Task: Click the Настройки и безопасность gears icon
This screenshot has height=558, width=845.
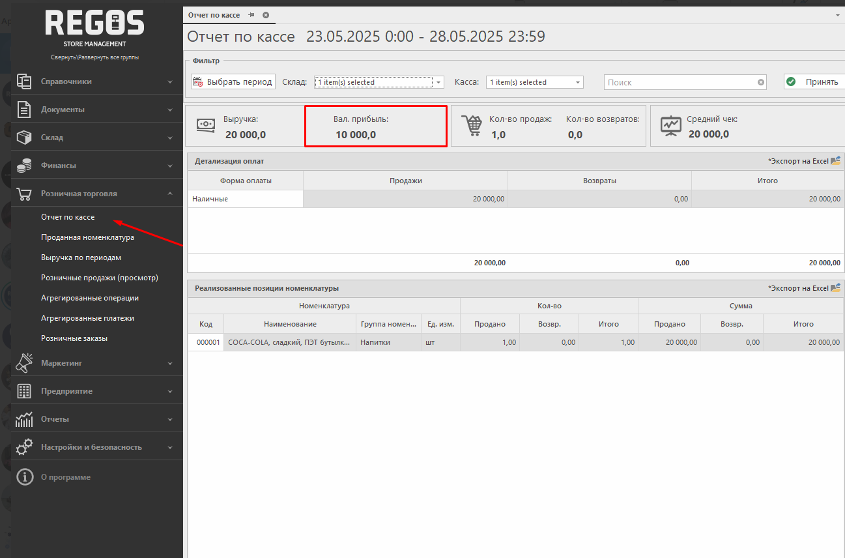Action: [x=25, y=447]
